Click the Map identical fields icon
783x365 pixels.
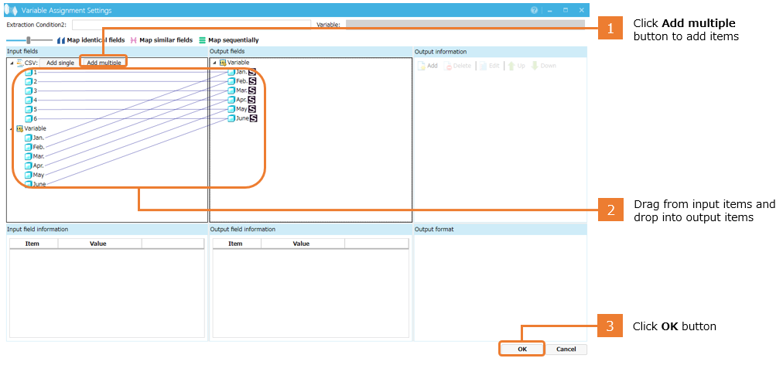point(61,40)
